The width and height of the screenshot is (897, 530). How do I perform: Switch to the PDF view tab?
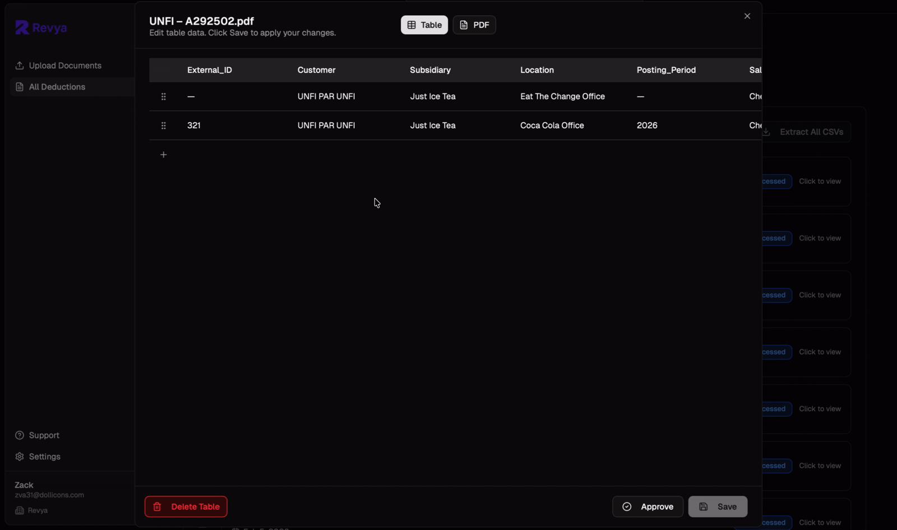[474, 25]
